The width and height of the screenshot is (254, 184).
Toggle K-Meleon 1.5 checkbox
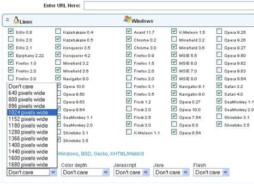pos(174,31)
